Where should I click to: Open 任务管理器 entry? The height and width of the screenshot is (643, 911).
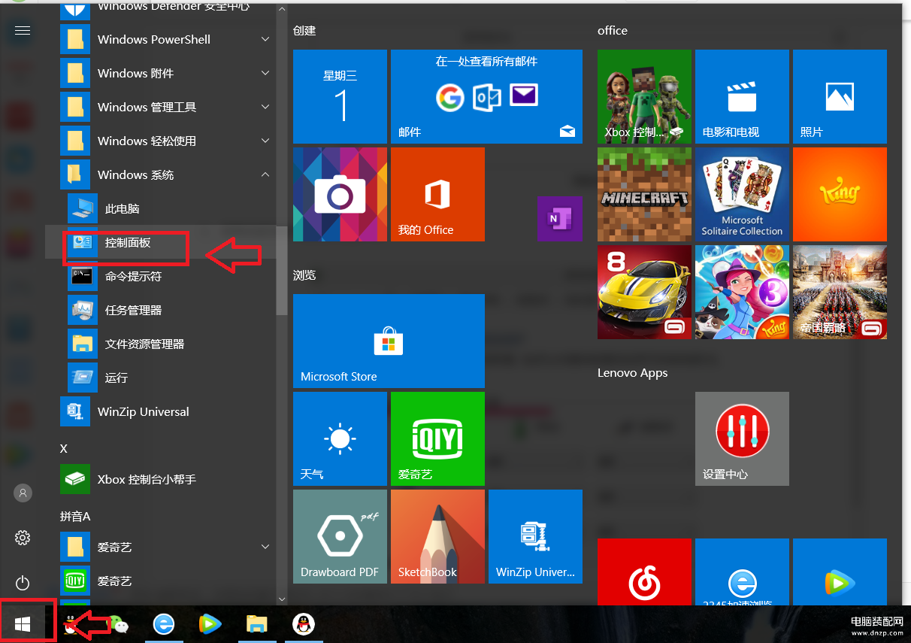click(161, 310)
